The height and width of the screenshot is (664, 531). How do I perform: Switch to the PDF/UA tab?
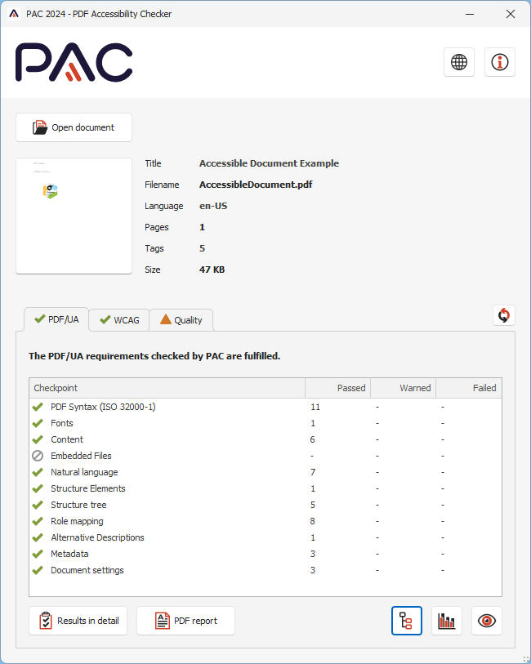pos(56,319)
